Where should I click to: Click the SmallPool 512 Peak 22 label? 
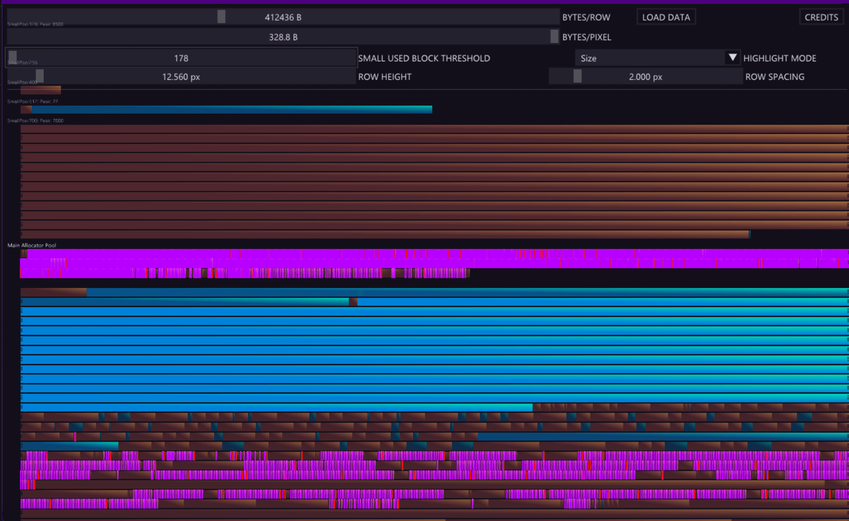32,101
